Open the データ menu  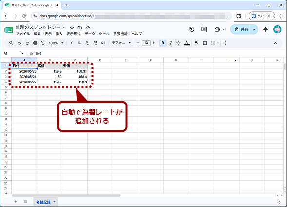(x=90, y=34)
